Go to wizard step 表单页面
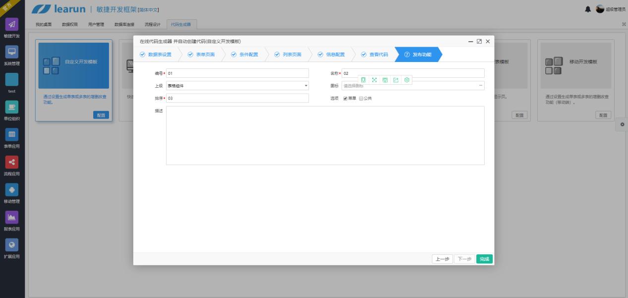 [201, 55]
